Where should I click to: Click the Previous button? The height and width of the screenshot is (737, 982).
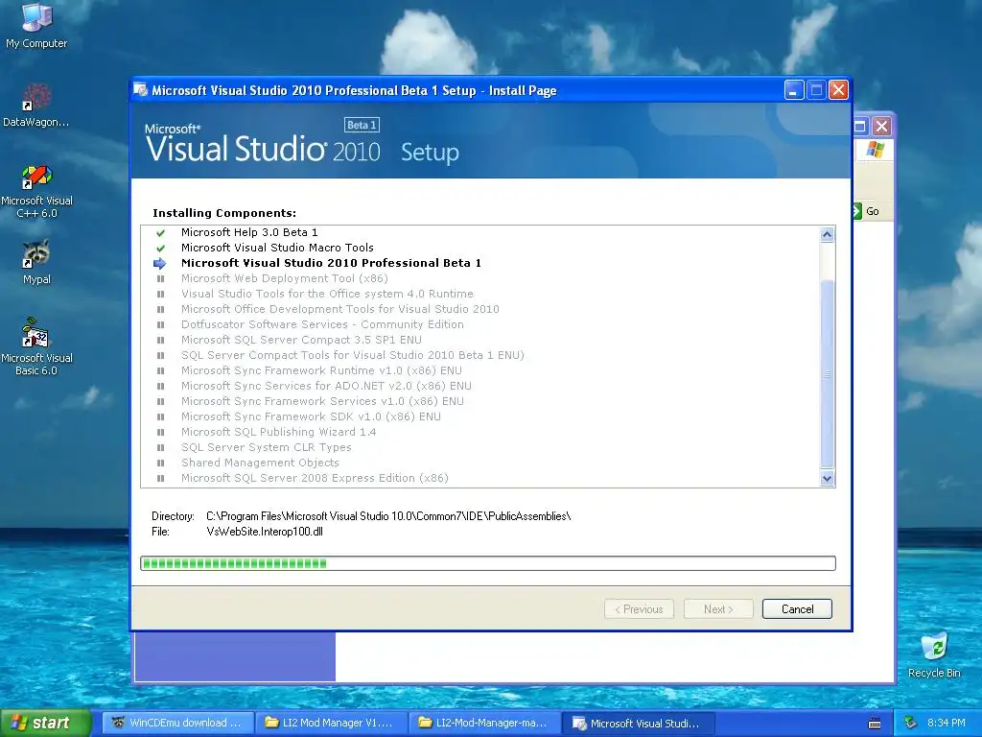click(639, 609)
